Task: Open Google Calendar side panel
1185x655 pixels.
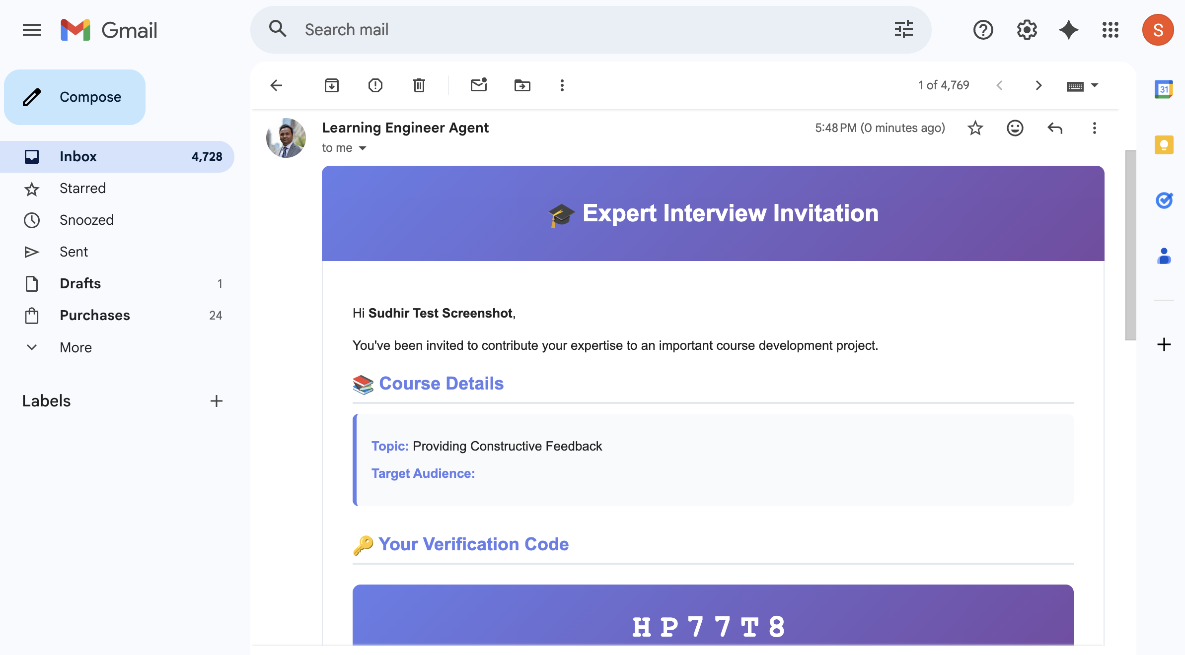Action: [1164, 89]
